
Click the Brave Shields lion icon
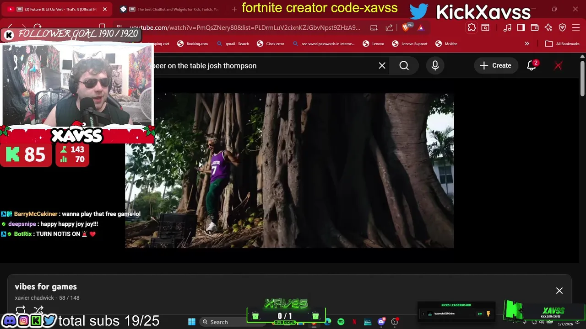(x=406, y=28)
